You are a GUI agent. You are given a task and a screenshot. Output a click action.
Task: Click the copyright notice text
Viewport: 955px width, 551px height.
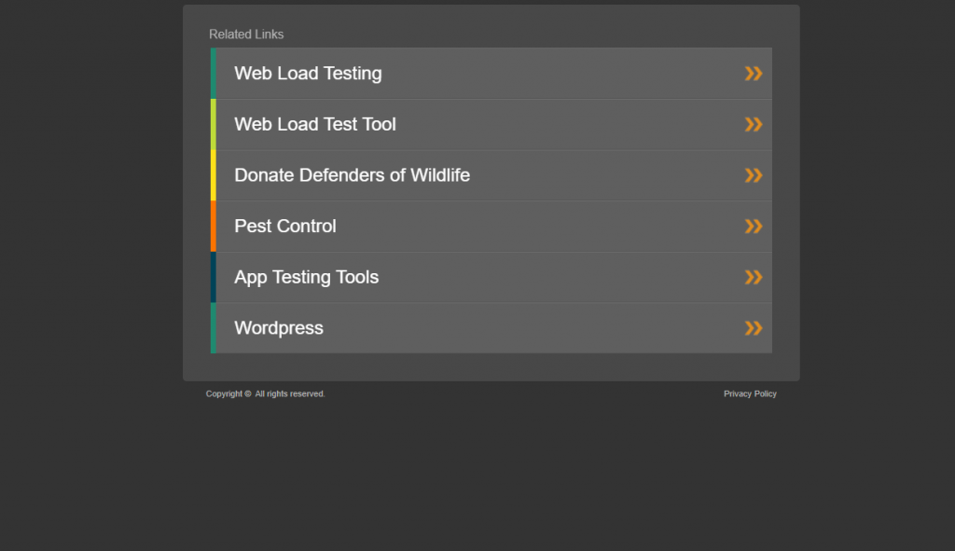pos(265,393)
